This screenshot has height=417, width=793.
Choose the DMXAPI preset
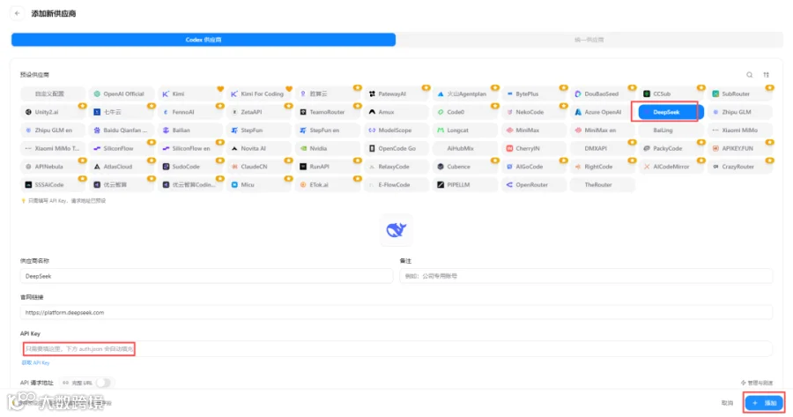tap(603, 149)
